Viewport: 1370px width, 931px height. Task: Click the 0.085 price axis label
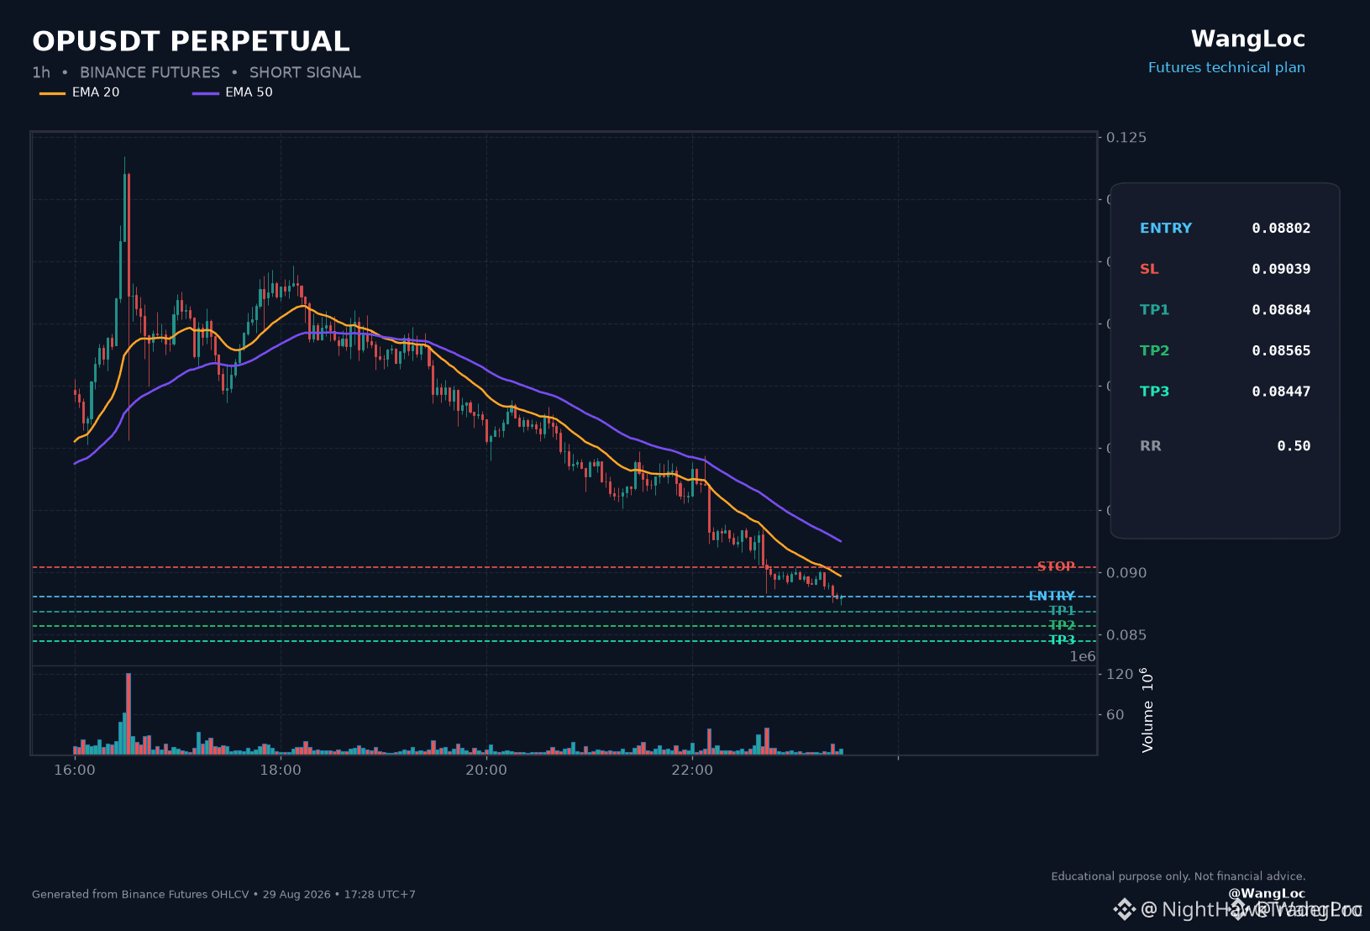pos(1126,635)
